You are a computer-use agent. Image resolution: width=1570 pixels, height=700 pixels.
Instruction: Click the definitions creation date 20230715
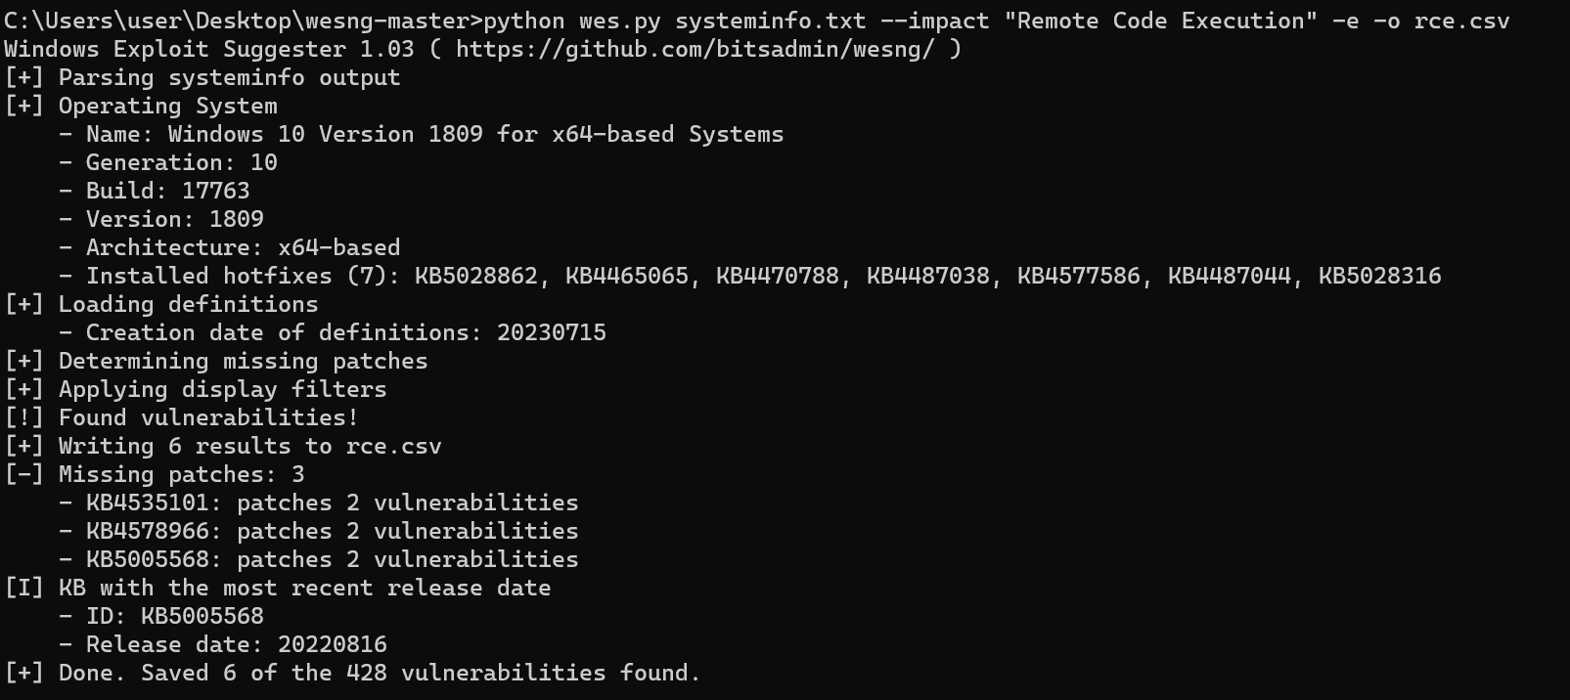tap(552, 332)
